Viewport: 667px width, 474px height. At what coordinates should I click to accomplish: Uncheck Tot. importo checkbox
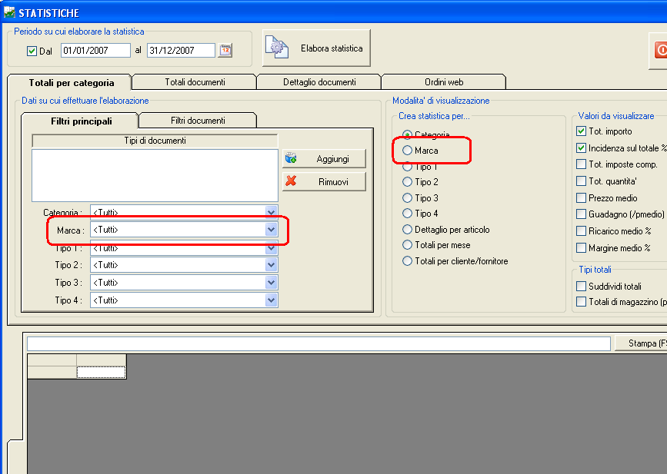tap(581, 131)
